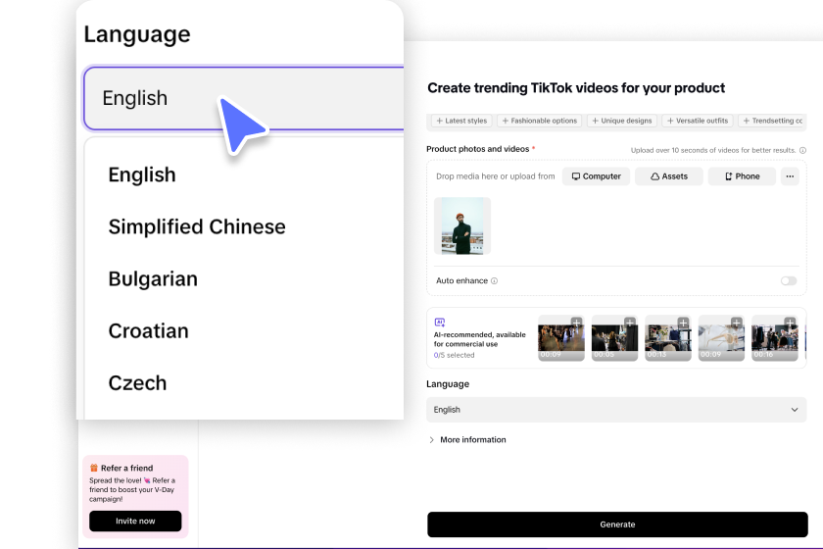Add the recommended clip lasting 00:13

click(x=684, y=323)
